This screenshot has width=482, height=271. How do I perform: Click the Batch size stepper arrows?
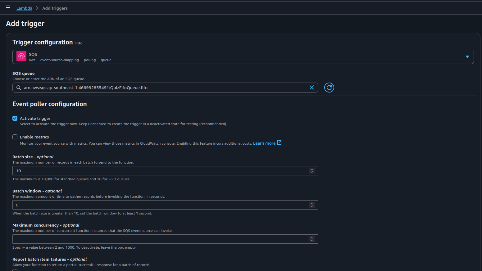[311, 171]
